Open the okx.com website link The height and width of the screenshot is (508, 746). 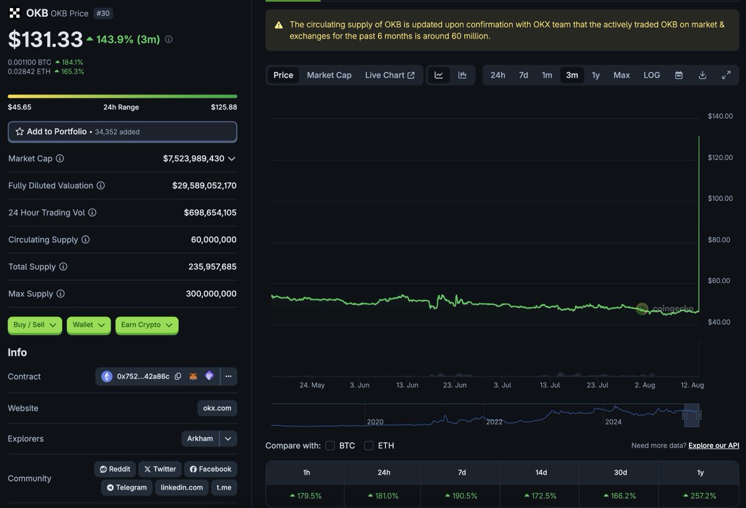point(217,409)
